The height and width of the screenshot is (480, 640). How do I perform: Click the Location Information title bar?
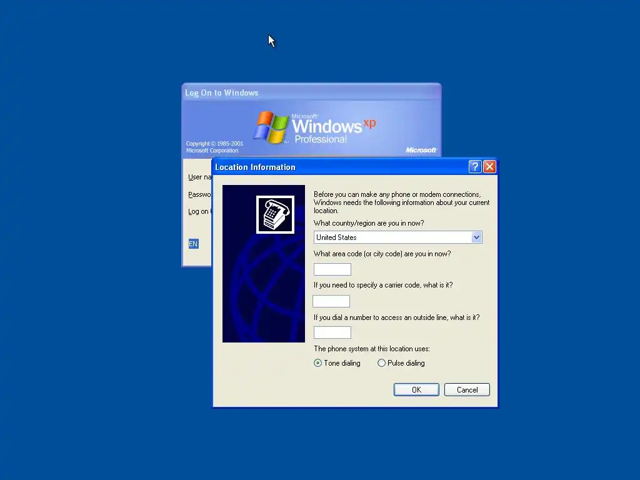tap(341, 167)
